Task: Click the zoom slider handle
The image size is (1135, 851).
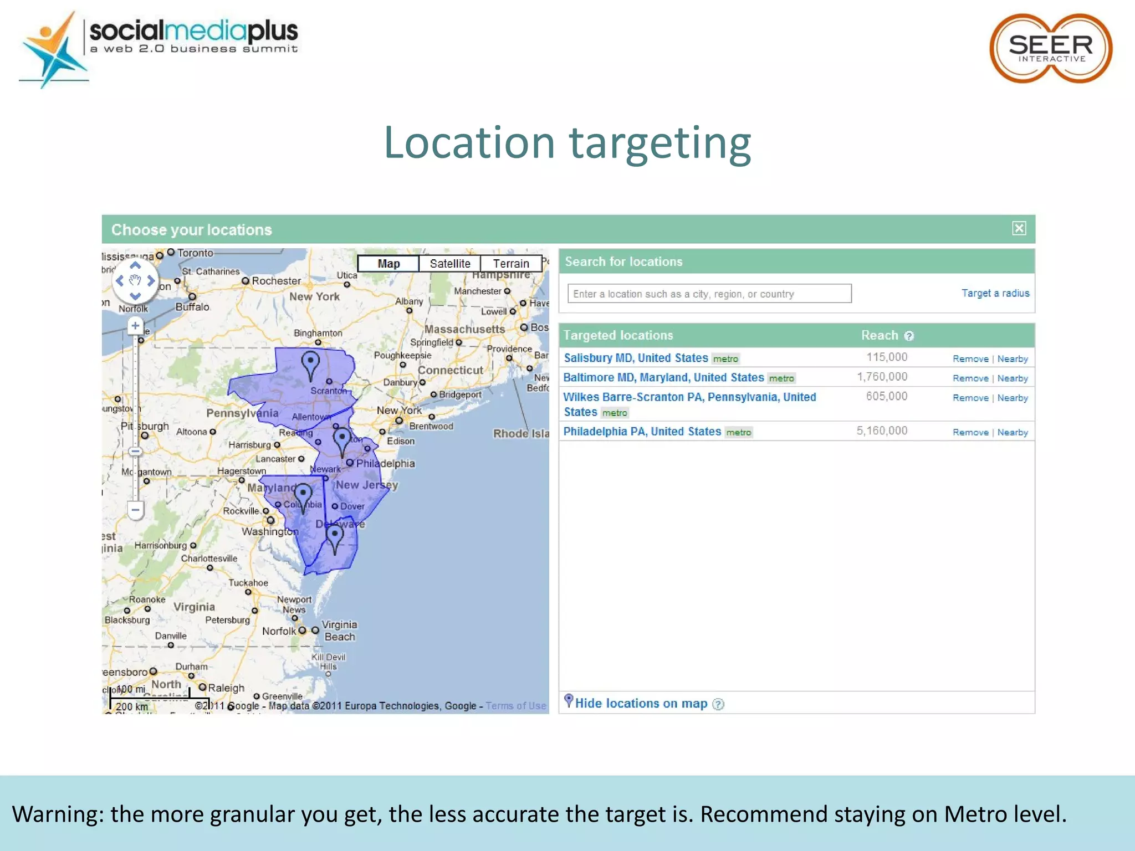Action: pyautogui.click(x=135, y=452)
